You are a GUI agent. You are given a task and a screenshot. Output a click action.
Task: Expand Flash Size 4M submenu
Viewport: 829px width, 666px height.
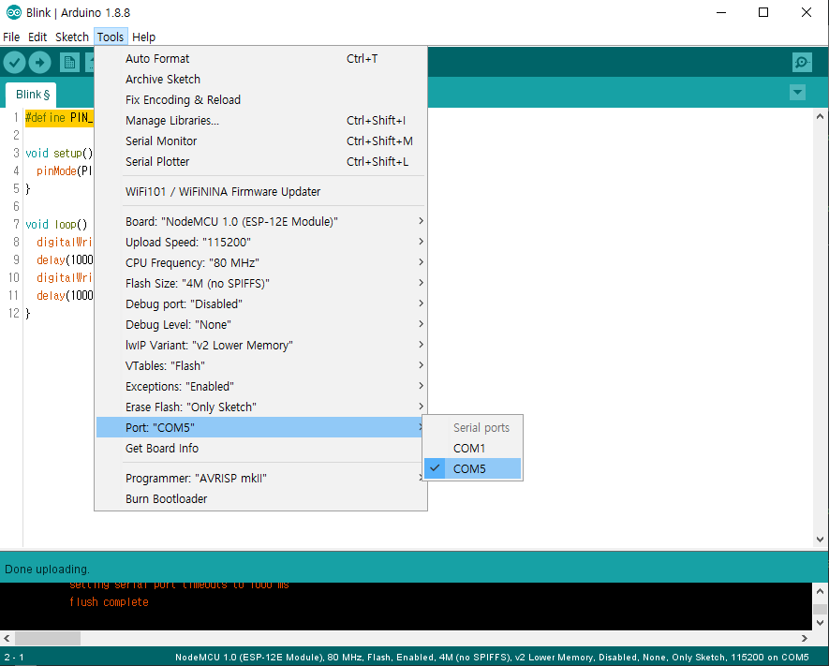click(x=260, y=283)
